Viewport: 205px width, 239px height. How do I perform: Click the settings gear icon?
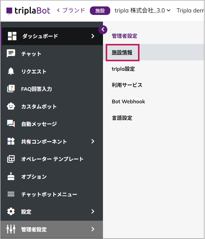pyautogui.click(x=11, y=212)
